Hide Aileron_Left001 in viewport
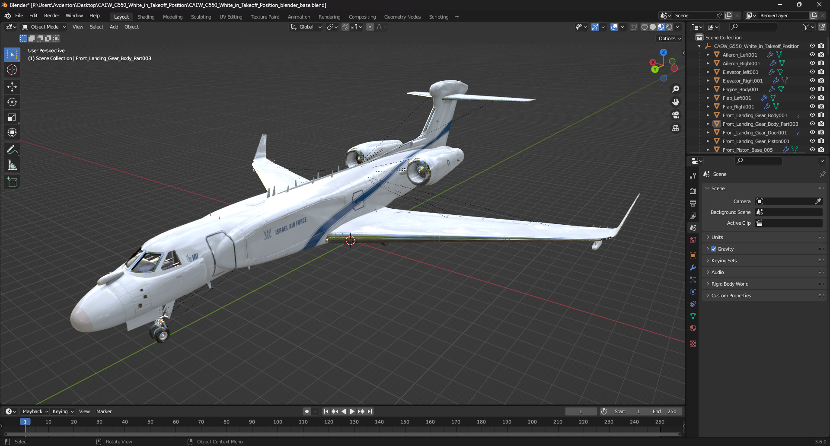 tap(812, 54)
